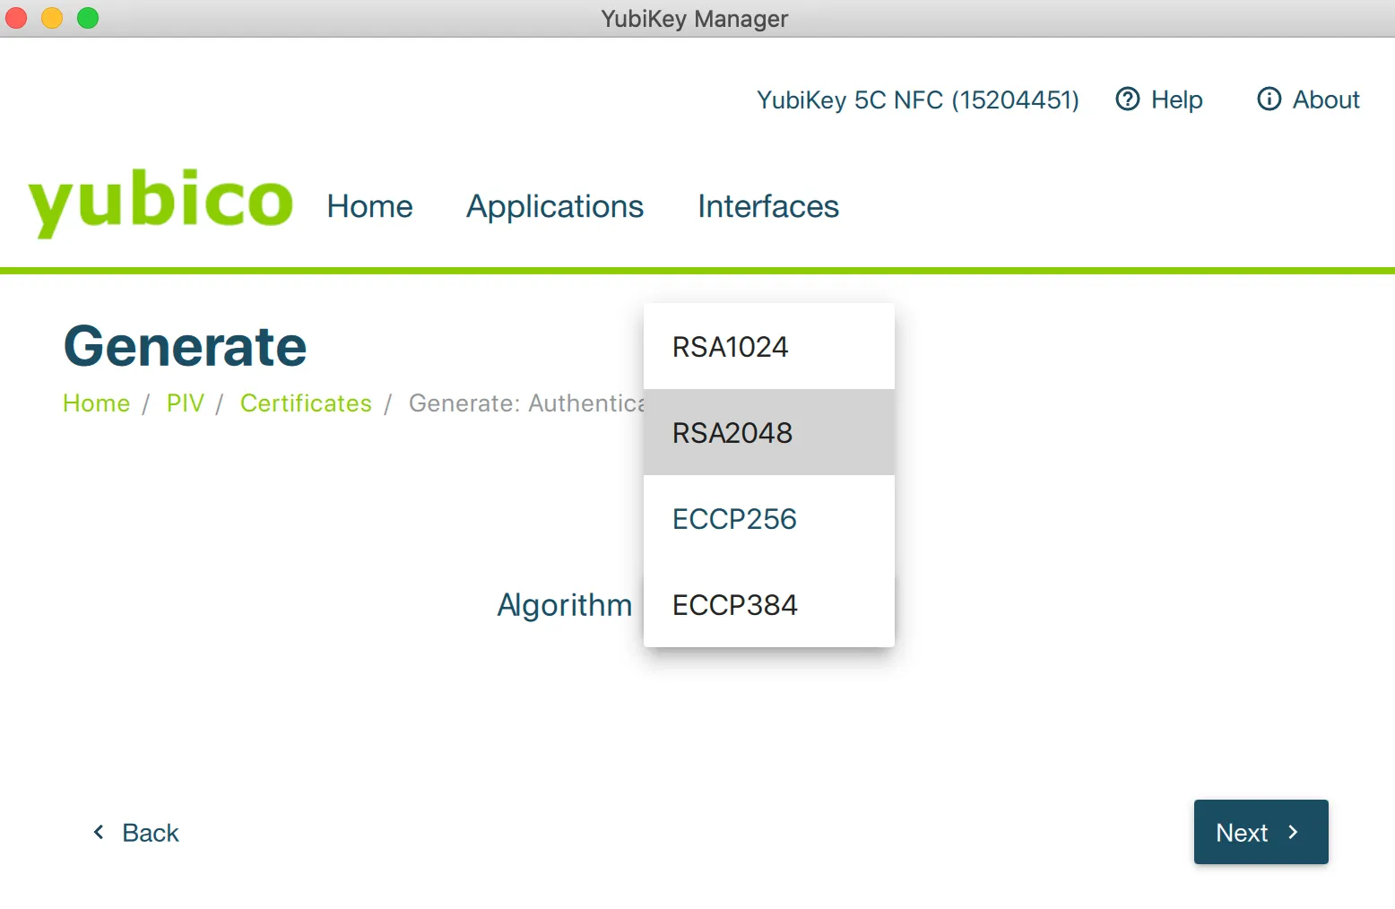Click the Generate: Authentication breadcrumb text
This screenshot has height=909, width=1395.
tap(525, 403)
